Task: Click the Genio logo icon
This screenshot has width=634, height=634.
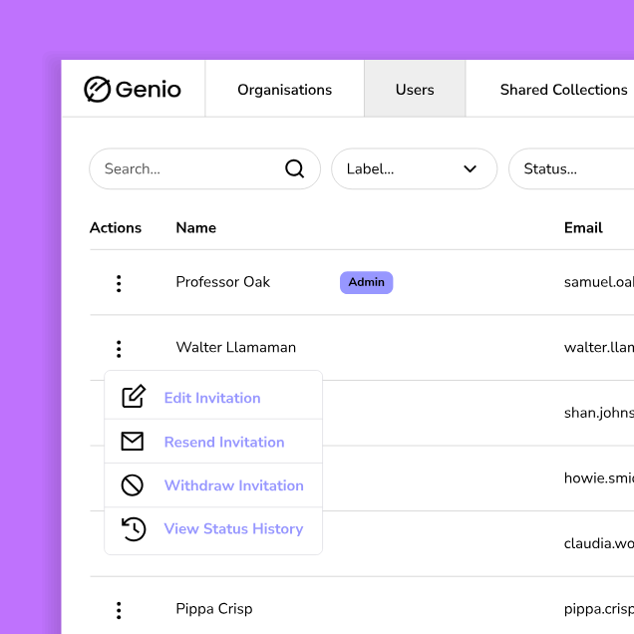Action: click(97, 90)
